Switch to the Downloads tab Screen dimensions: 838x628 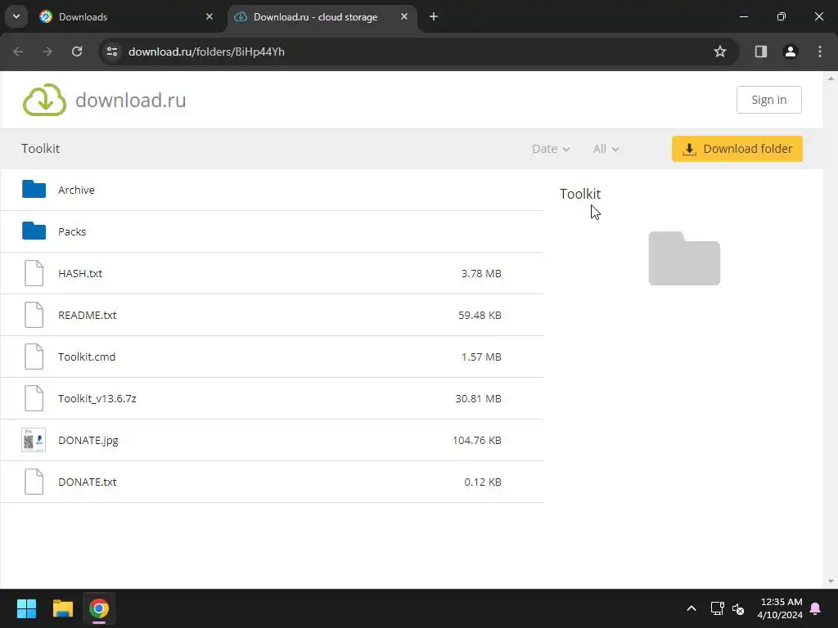point(124,16)
